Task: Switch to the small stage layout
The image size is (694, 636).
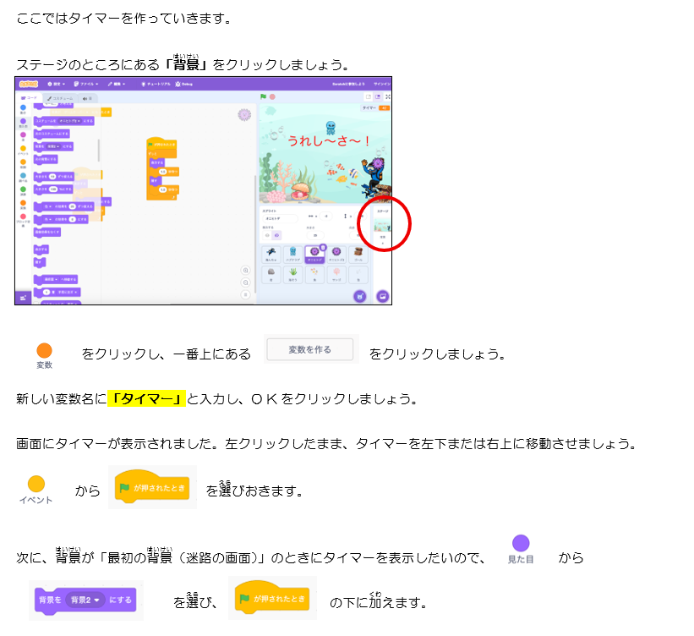Action: (369, 97)
